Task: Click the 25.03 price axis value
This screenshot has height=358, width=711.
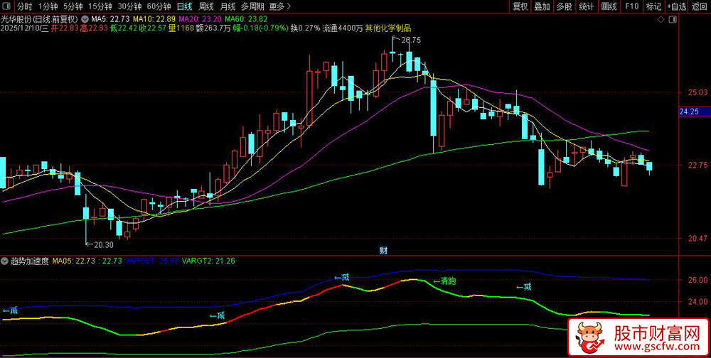Action: coord(697,92)
